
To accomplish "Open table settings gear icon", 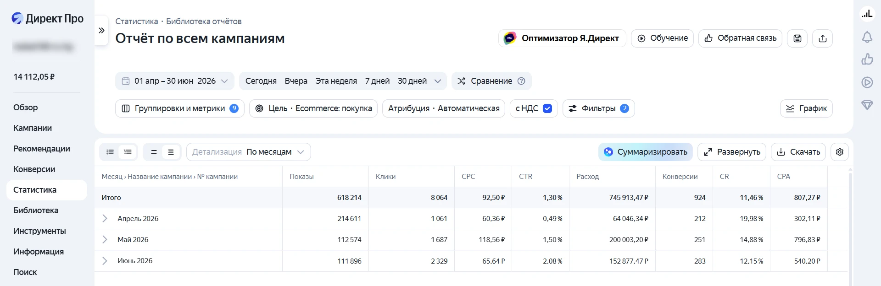I will coord(840,152).
